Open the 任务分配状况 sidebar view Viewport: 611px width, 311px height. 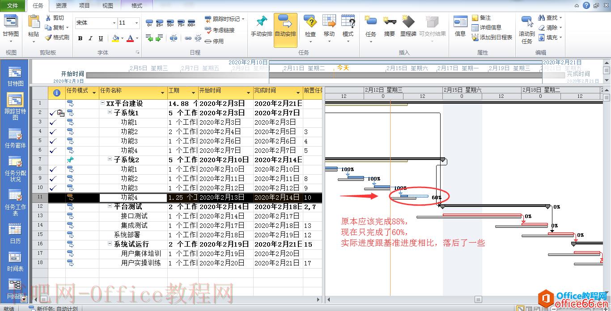tap(15, 169)
